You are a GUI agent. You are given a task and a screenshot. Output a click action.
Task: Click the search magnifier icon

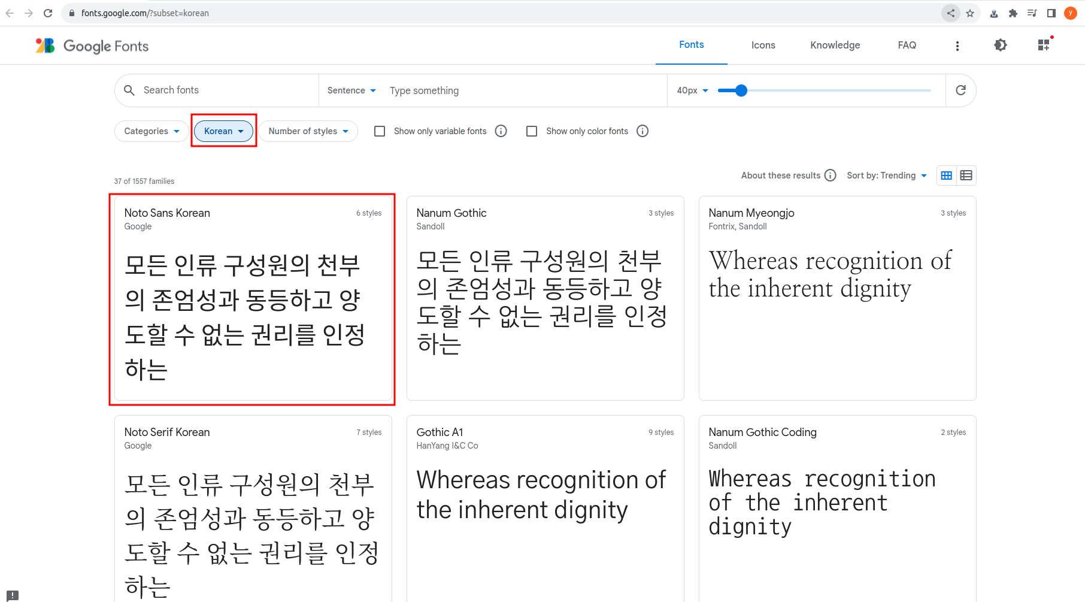pyautogui.click(x=129, y=90)
